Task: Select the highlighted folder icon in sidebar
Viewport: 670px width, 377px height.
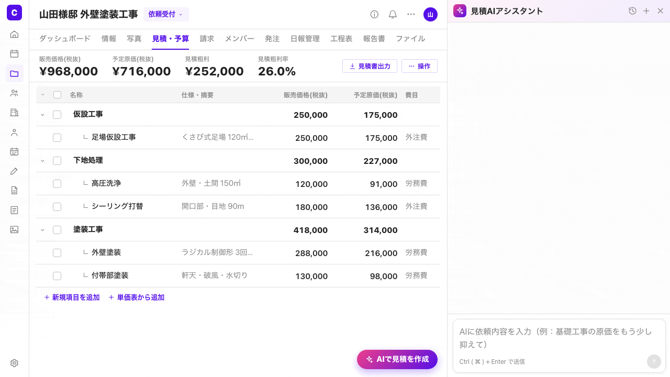Action: (15, 73)
